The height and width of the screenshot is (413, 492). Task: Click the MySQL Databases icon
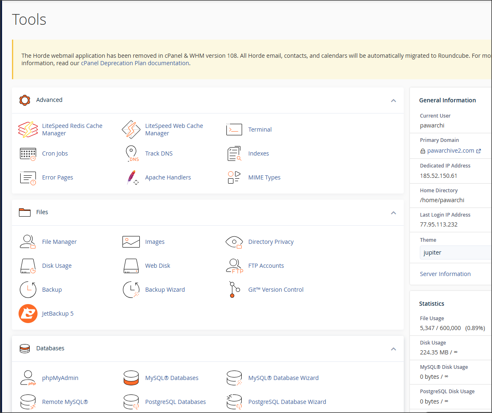[x=131, y=378]
